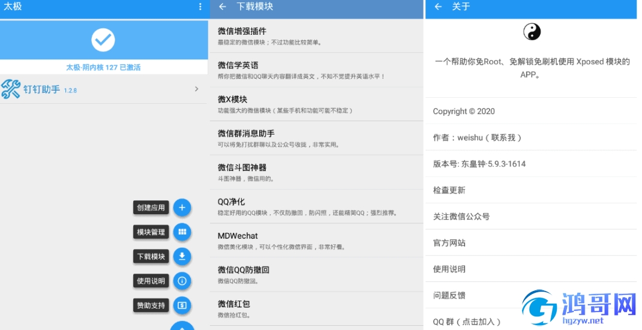Tap the blue plus 创建应用 floating button
642x330 pixels.
tap(182, 208)
